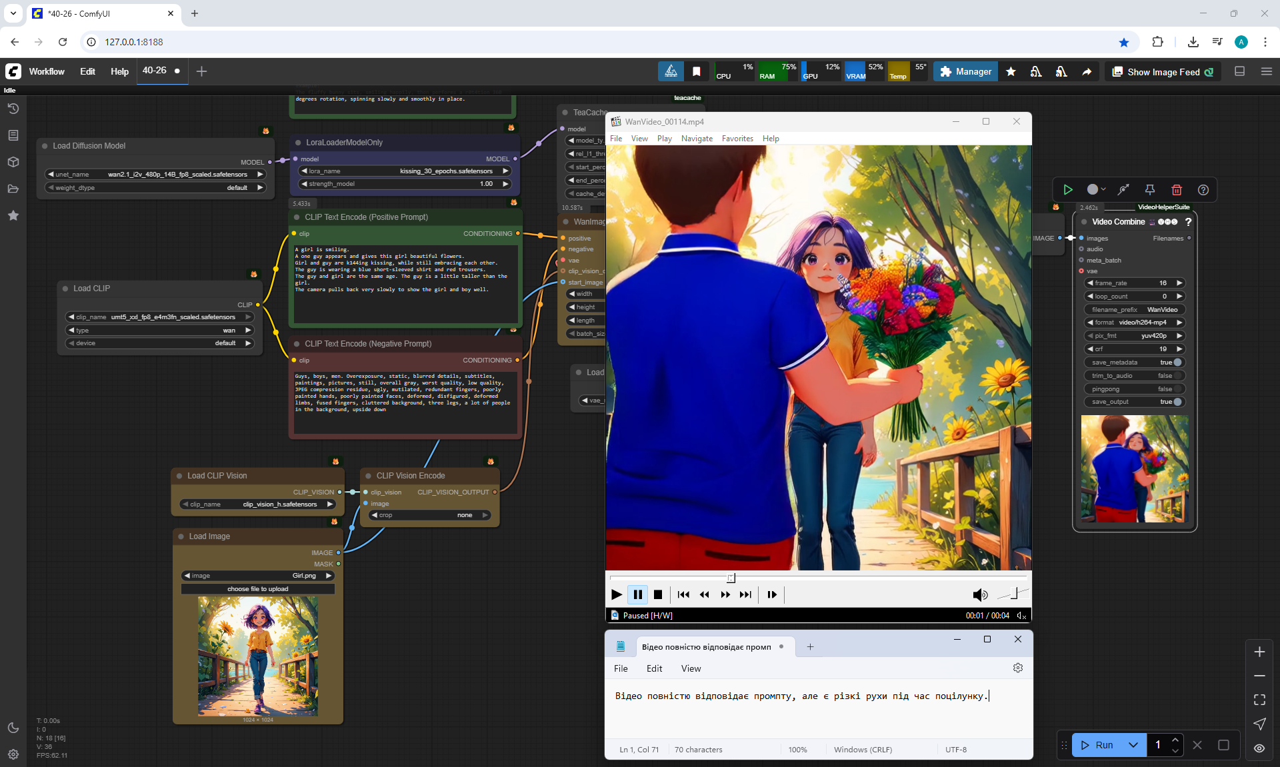Pin the selected Video Combine node
1280x767 pixels.
pos(1150,190)
